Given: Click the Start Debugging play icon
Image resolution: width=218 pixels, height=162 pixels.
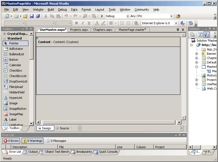Looking at the screenshot, I should tap(102, 16).
